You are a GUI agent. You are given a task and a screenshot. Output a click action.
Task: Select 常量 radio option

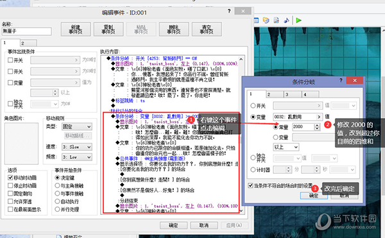(x=276, y=127)
